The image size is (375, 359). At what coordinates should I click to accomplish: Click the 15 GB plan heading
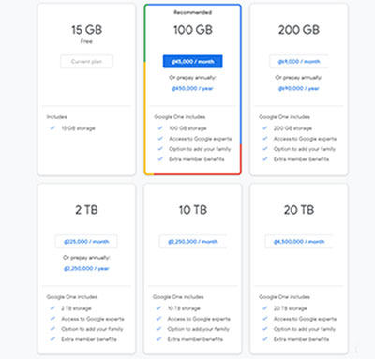click(86, 30)
